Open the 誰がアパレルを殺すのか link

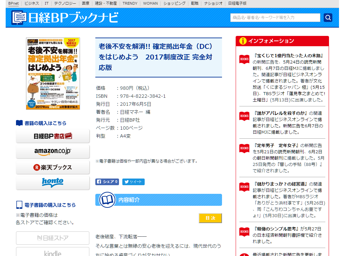(x=280, y=113)
